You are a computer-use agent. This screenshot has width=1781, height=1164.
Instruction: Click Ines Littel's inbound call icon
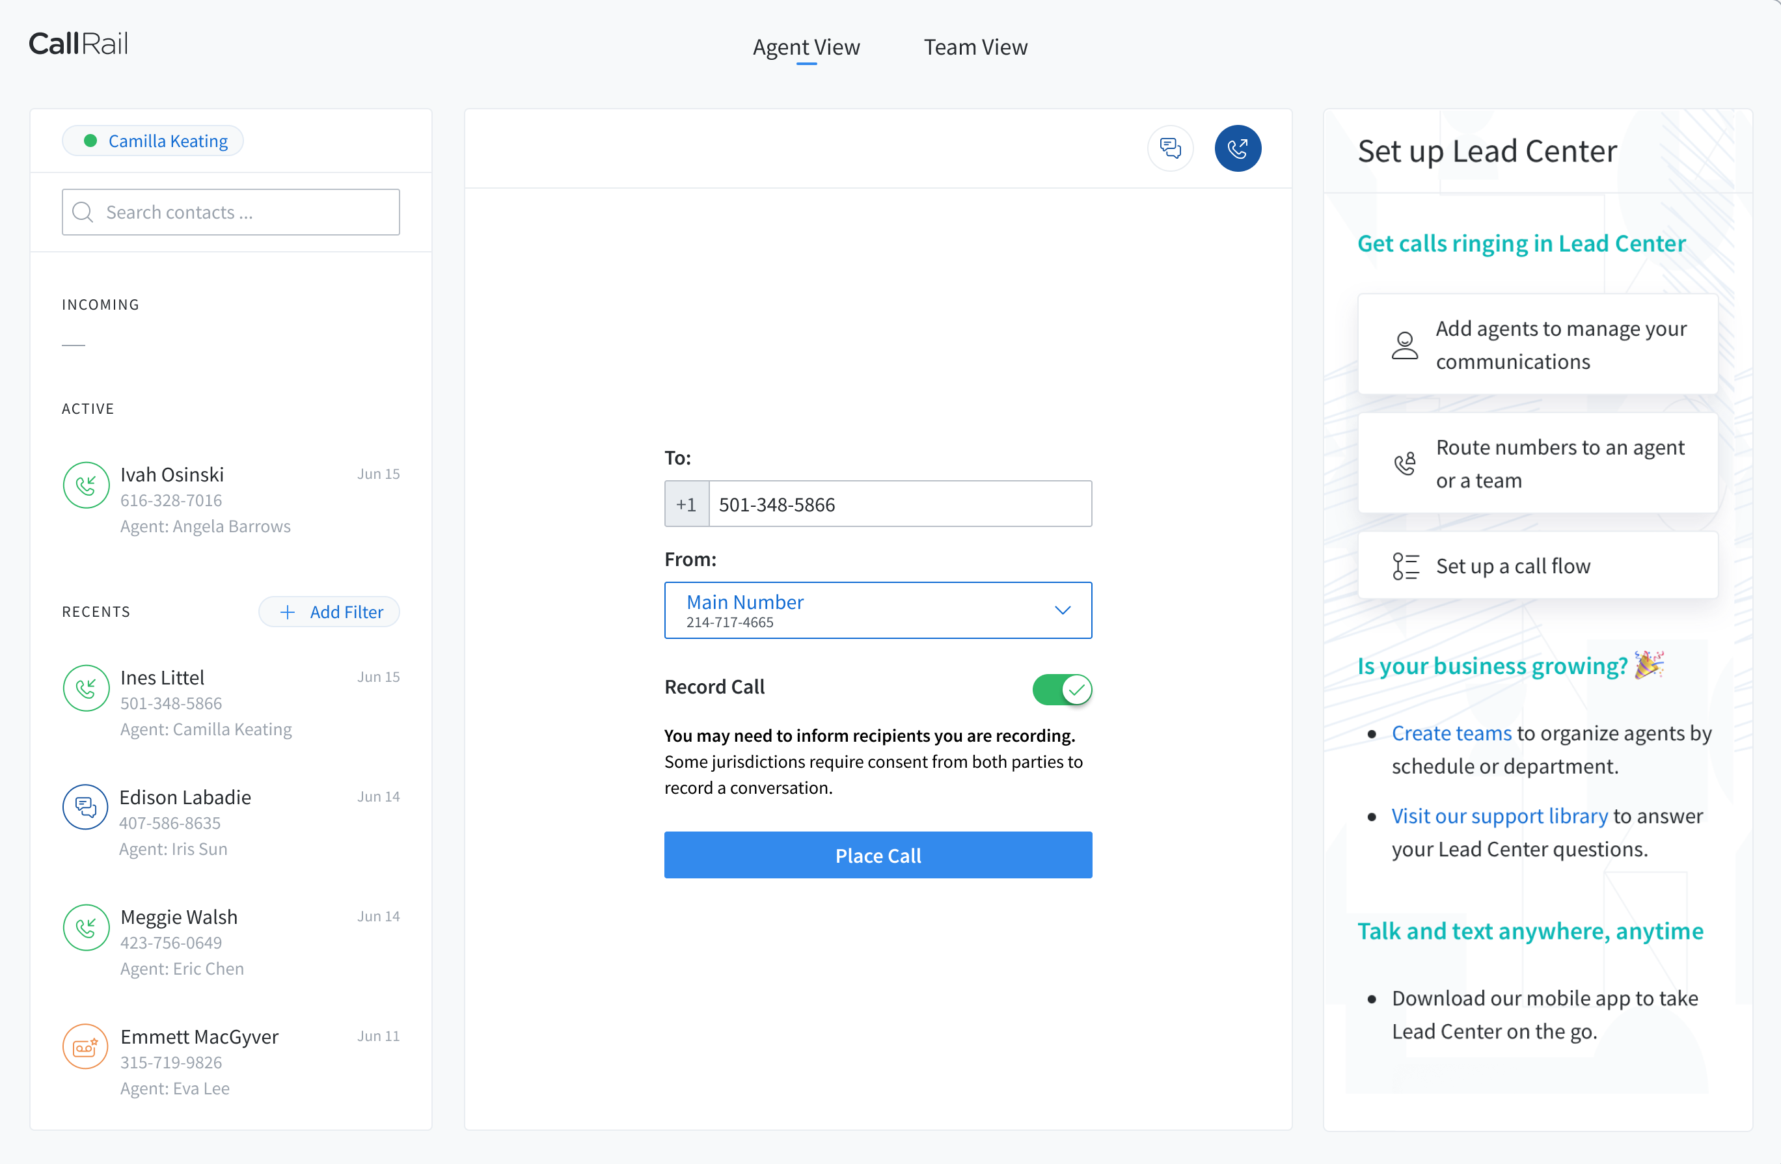[x=86, y=688]
